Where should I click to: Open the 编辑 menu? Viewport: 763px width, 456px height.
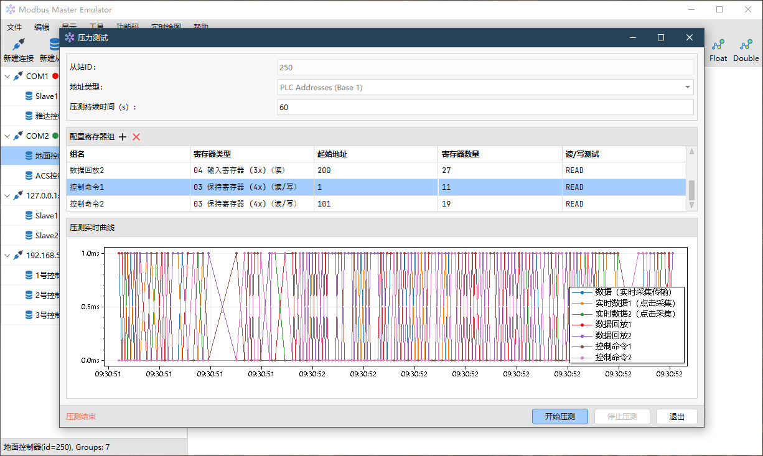tap(42, 27)
